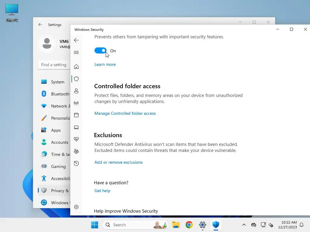
Task: Open the notifications bell icon
Action: click(302, 225)
